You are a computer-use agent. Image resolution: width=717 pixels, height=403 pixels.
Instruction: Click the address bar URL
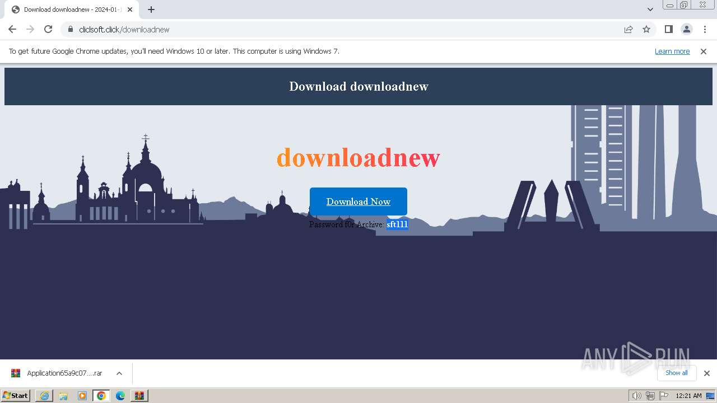(124, 29)
